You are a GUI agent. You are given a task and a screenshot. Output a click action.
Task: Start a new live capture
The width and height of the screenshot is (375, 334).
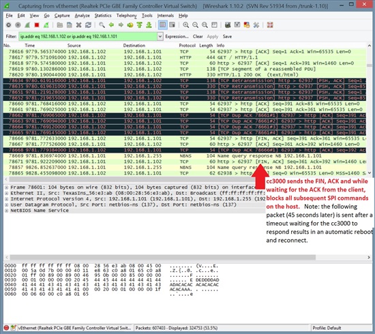[x=27, y=25]
